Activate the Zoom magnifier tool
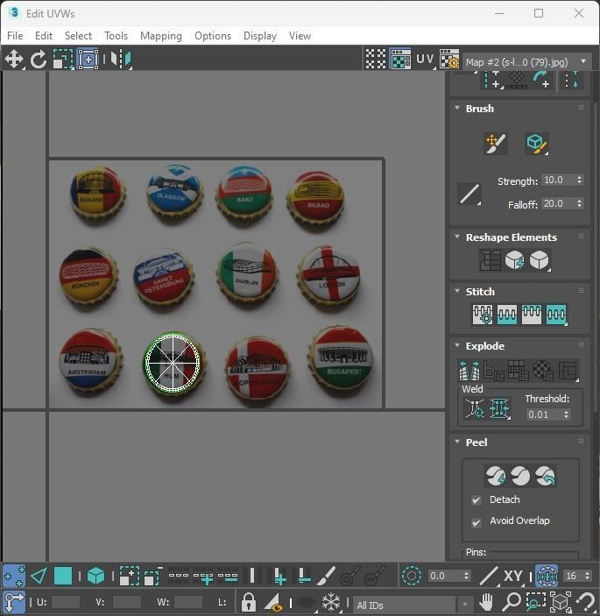 [512, 602]
